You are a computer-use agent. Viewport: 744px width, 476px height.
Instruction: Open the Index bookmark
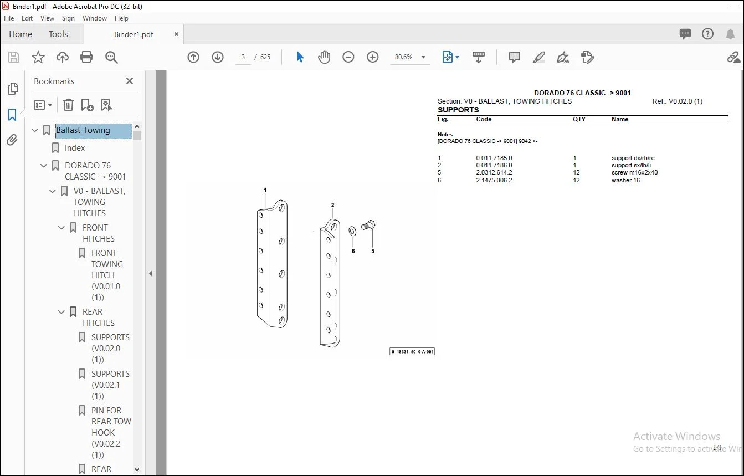pyautogui.click(x=75, y=148)
